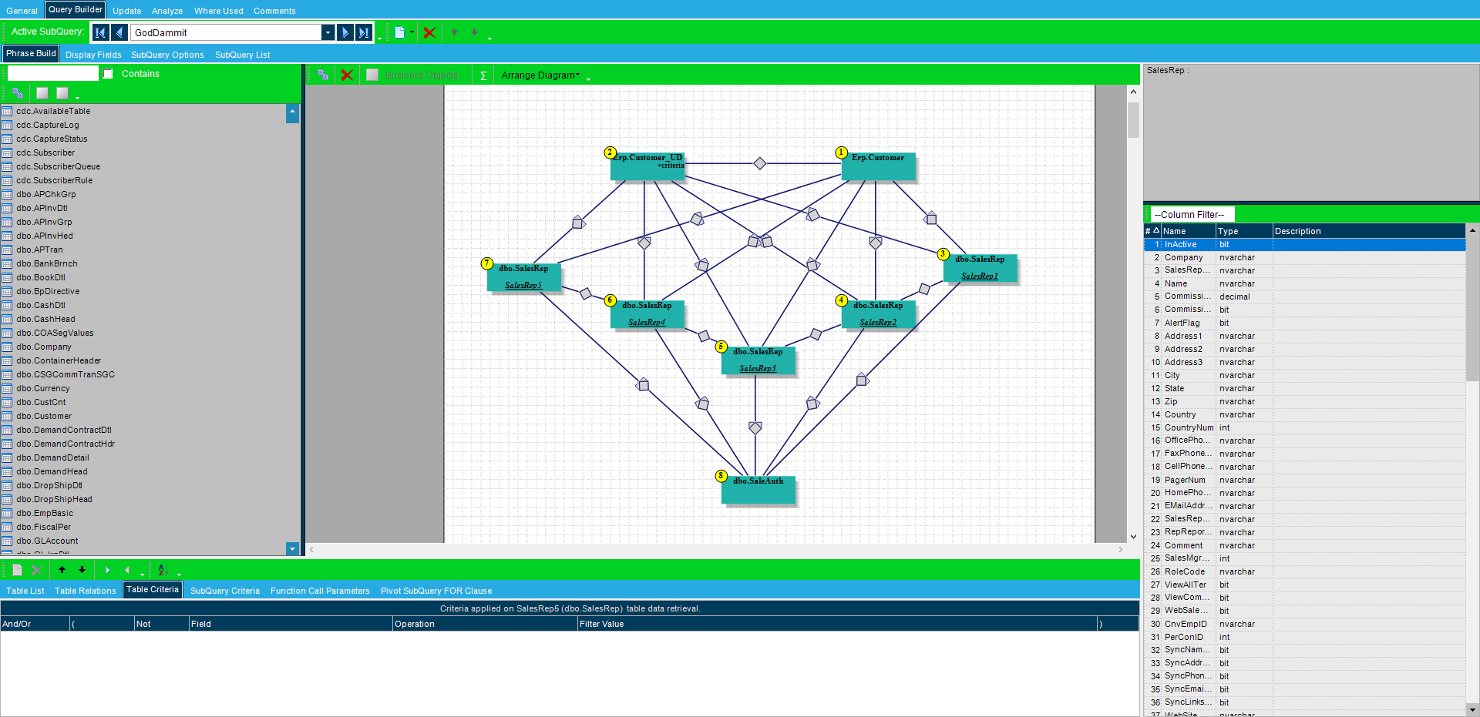Select the SalesRep1 table node
This screenshot has width=1480, height=717.
click(x=980, y=268)
